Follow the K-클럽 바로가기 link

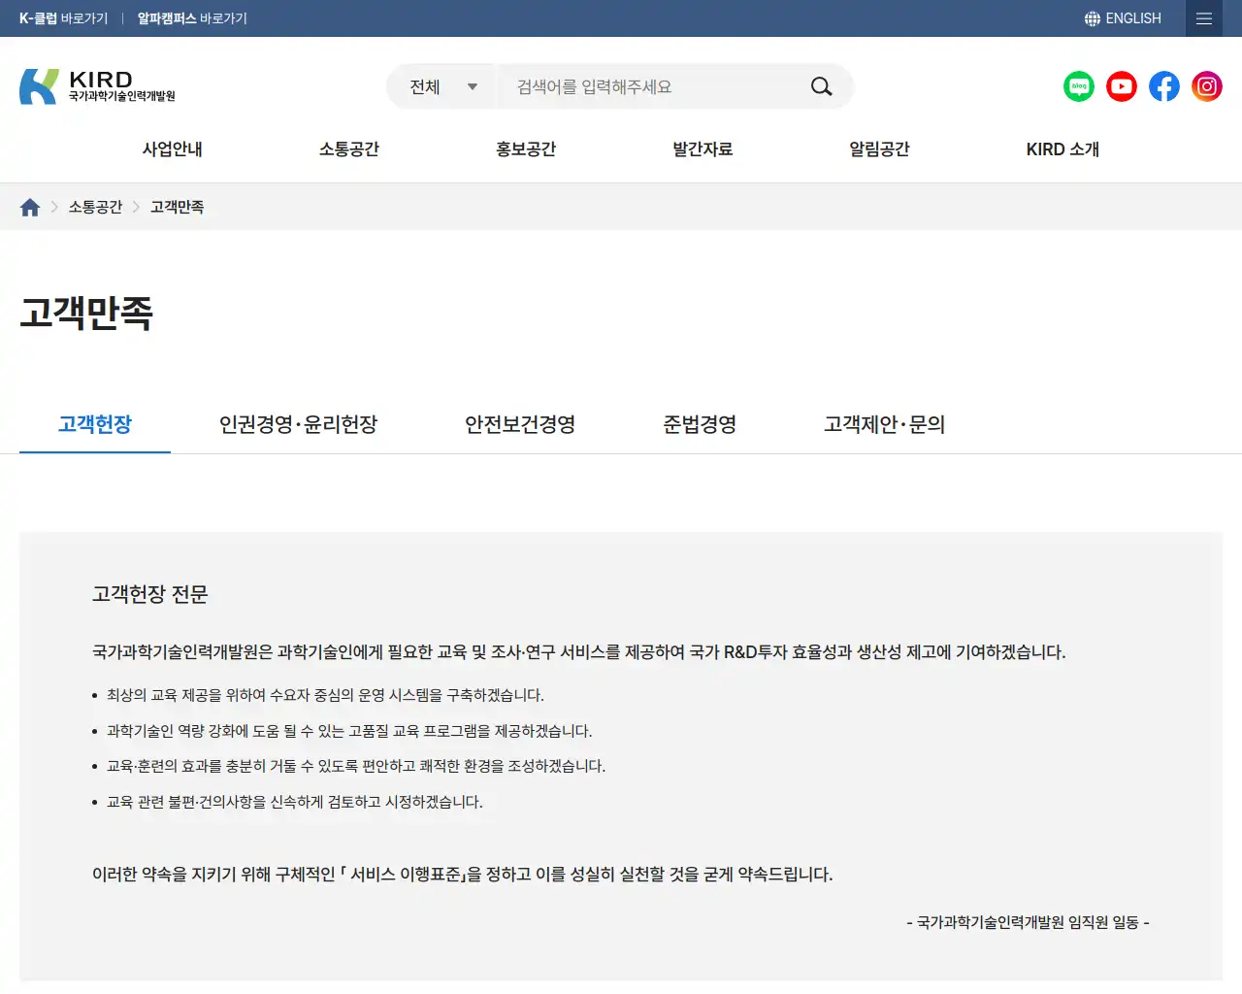[63, 18]
